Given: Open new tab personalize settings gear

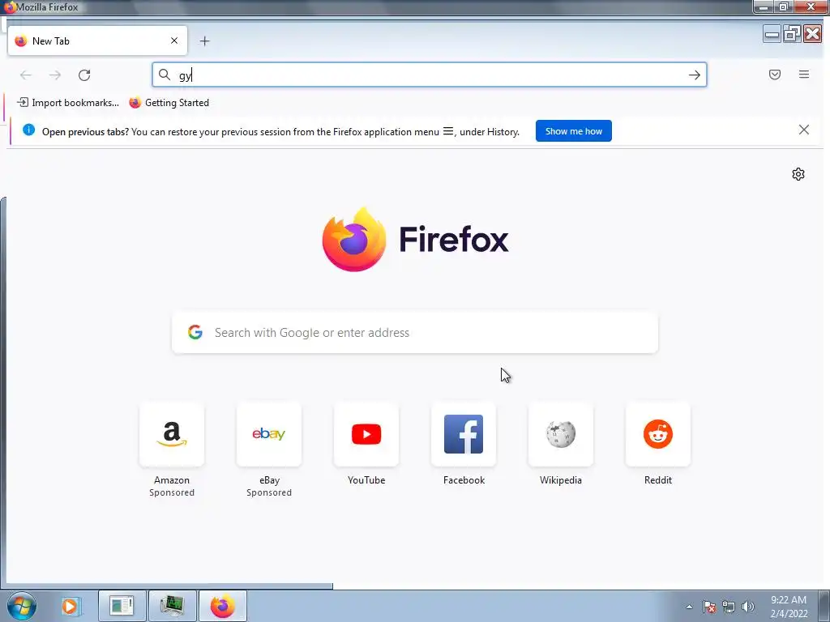Looking at the screenshot, I should coord(798,174).
